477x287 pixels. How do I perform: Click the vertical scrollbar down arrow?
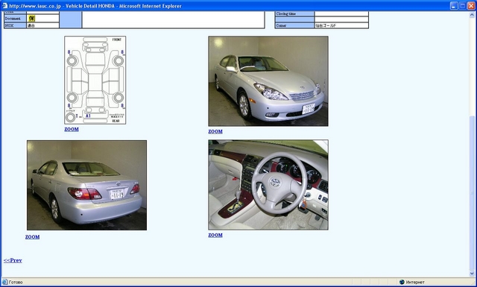[x=472, y=274]
